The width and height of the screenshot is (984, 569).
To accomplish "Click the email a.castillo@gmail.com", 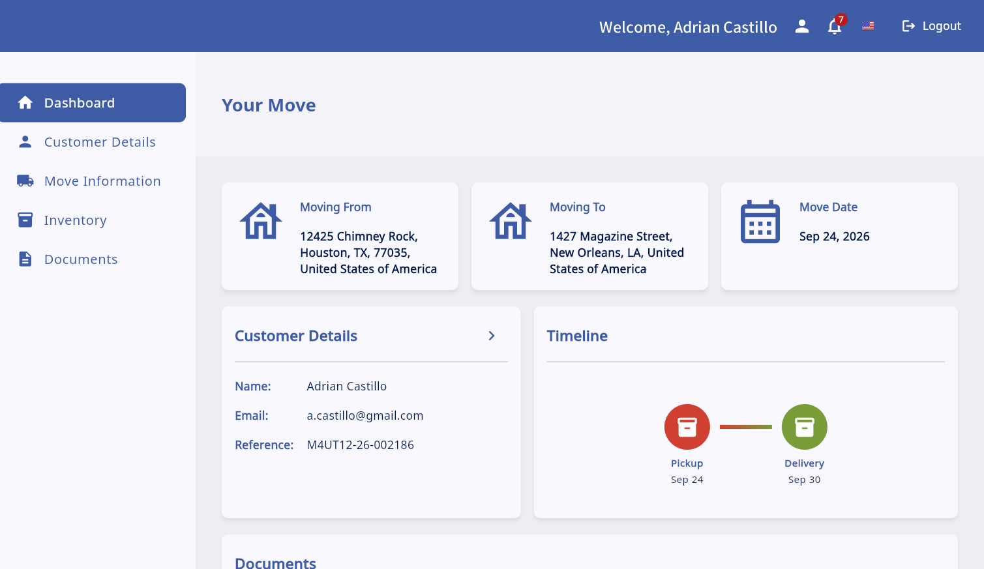I will coord(365,416).
